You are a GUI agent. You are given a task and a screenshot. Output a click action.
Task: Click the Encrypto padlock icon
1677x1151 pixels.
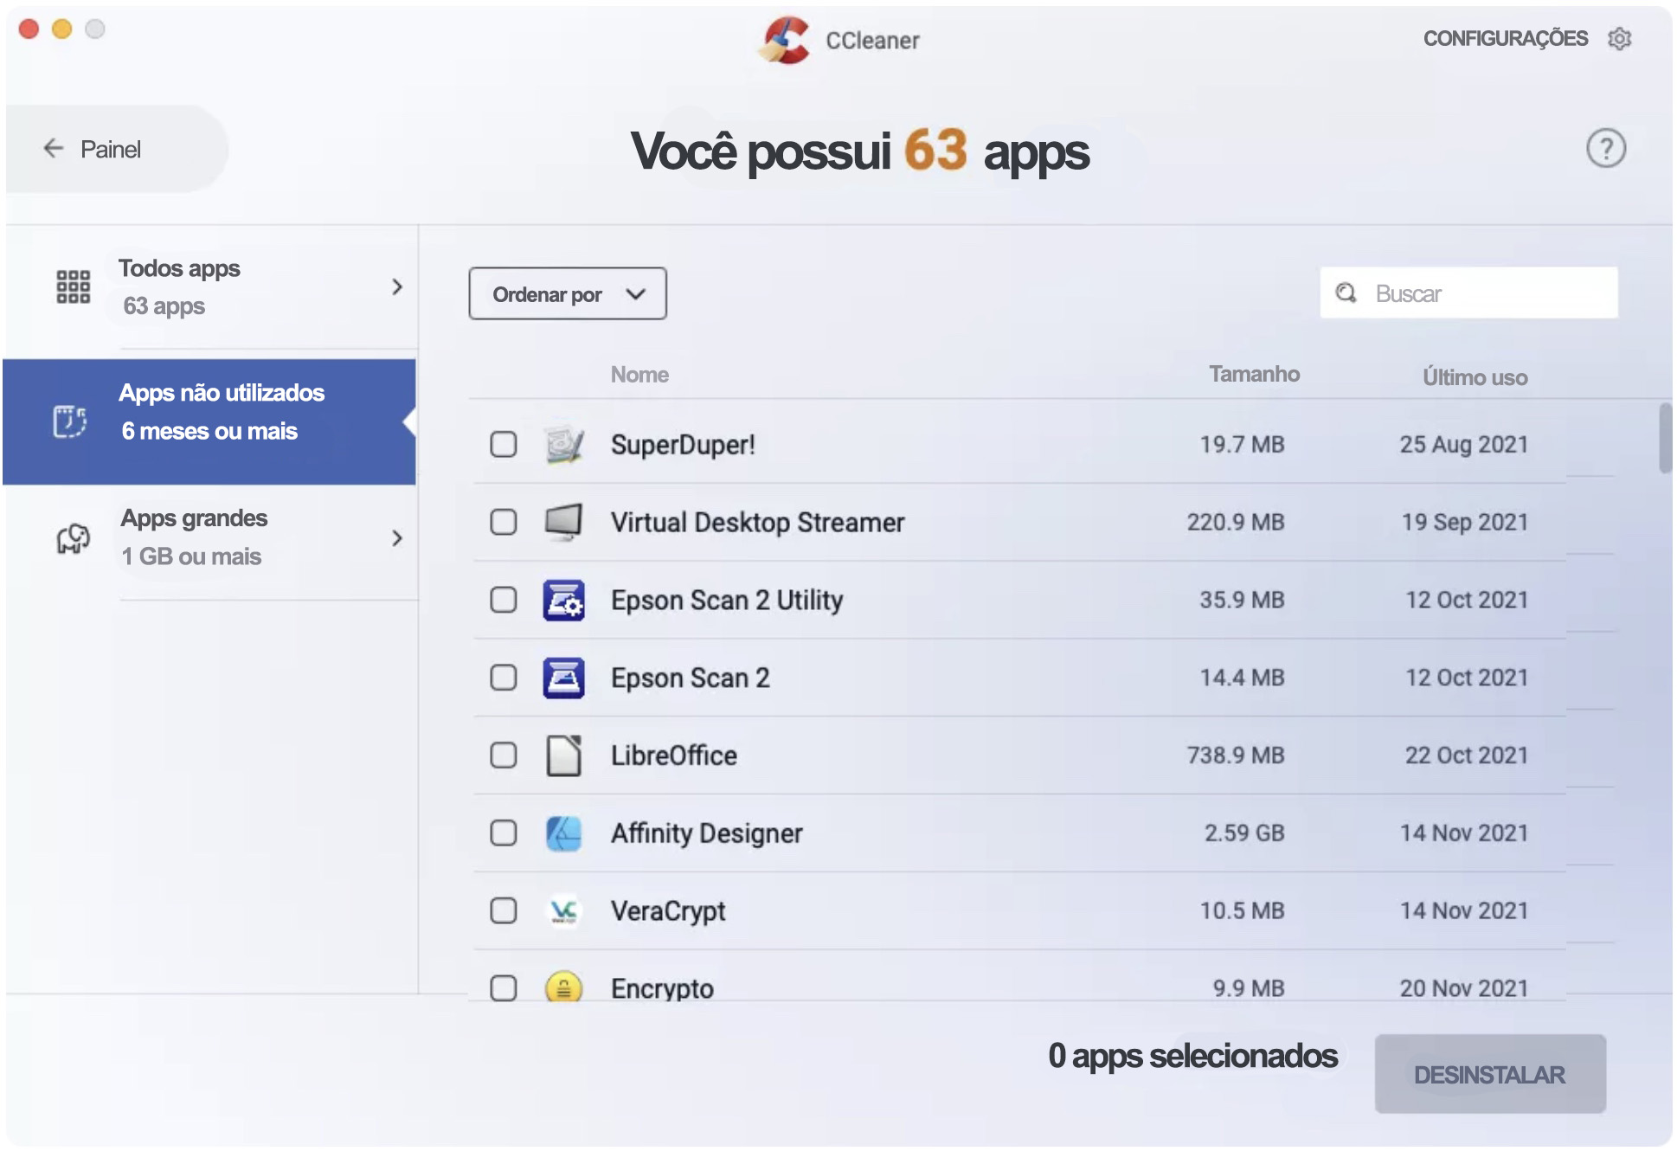click(564, 987)
